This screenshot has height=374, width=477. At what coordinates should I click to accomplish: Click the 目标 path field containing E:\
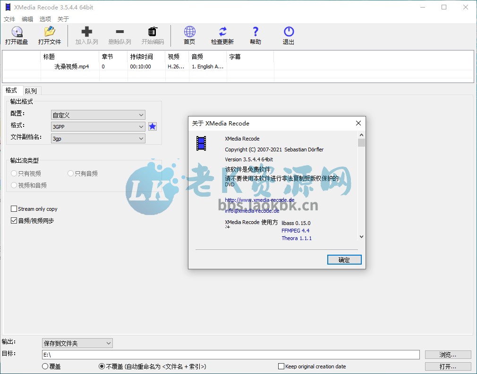point(230,355)
